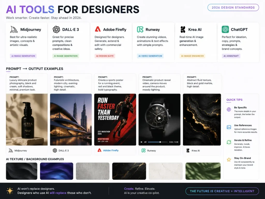The height and width of the screenshot is (199, 265).
Task: Click the small DALL·E 3 logo under architecture image
Action: point(55,151)
